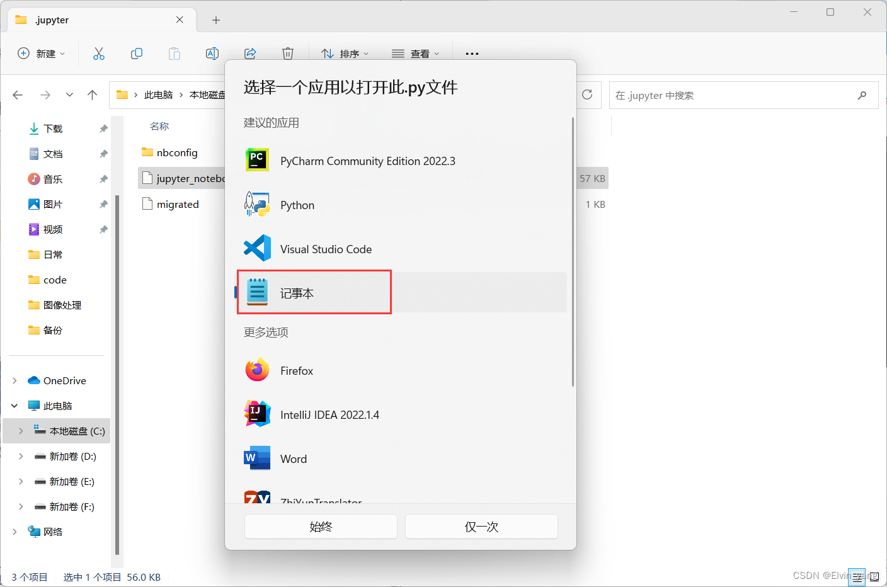
Task: Add a new tab with plus button
Action: coord(216,20)
